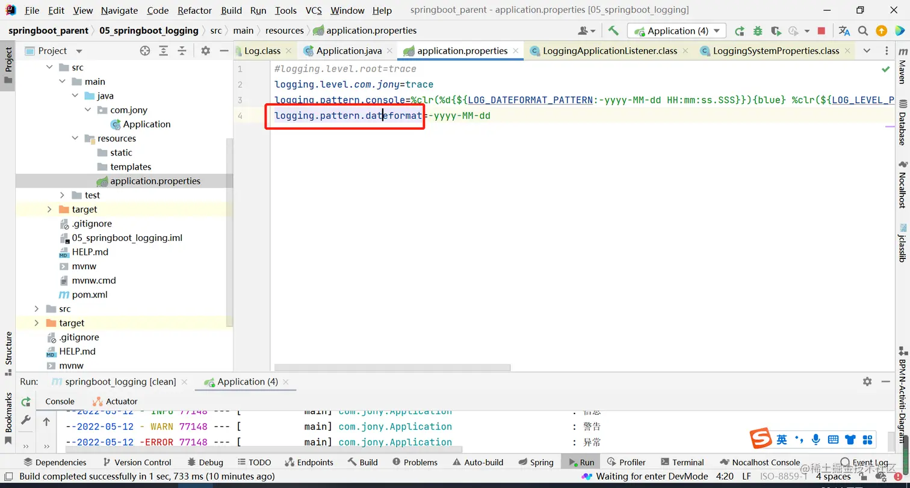The height and width of the screenshot is (488, 910).
Task: Click the Project tree vertical scrollbar
Action: tap(229, 233)
